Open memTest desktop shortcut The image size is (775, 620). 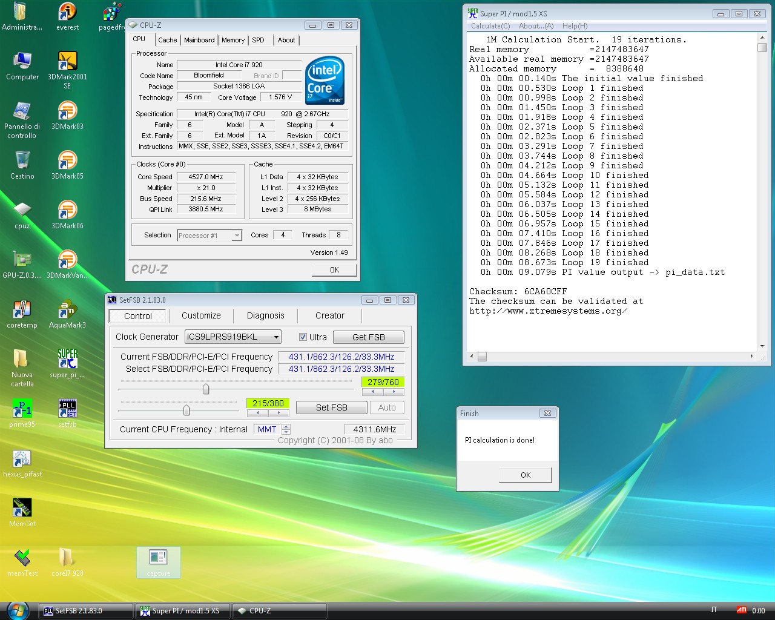coord(22,562)
